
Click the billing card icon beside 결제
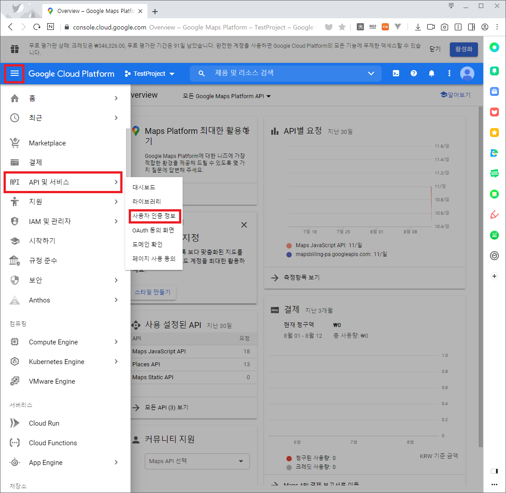[15, 162]
